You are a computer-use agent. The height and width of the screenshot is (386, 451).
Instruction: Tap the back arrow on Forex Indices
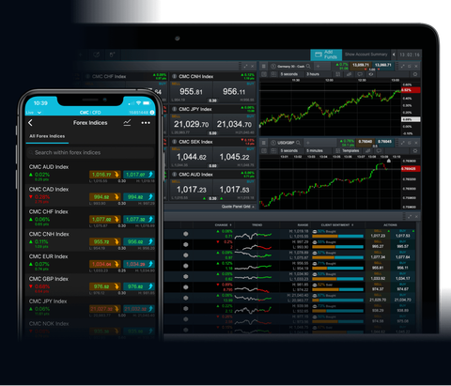click(30, 123)
